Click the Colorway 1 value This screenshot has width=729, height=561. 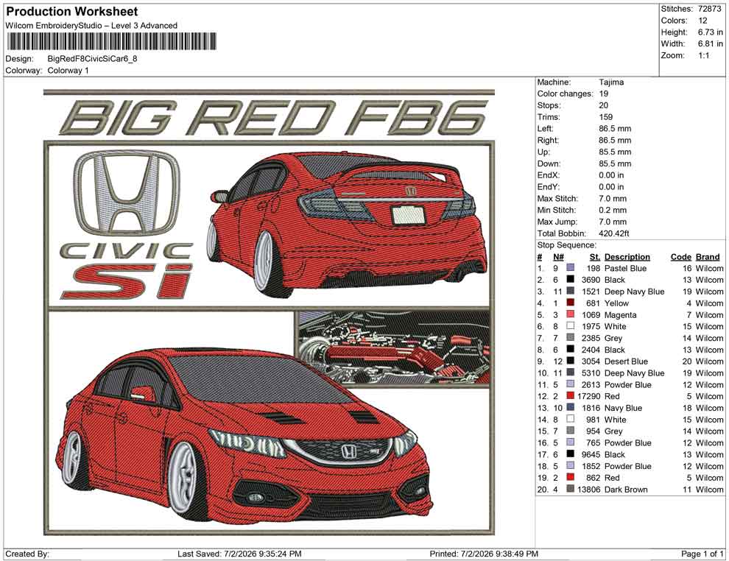(x=68, y=71)
